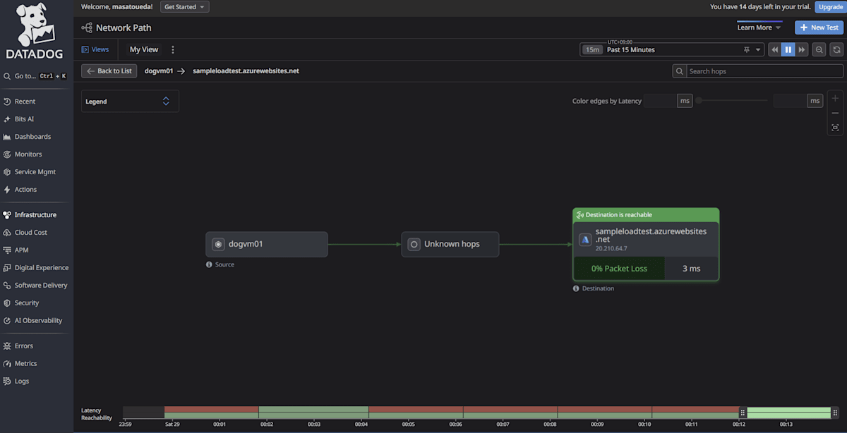847x433 pixels.
Task: Expand the Learn More dropdown
Action: [759, 28]
